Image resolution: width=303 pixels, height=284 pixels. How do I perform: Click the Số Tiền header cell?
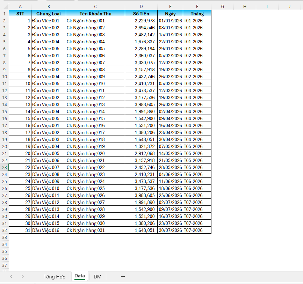tap(141, 14)
